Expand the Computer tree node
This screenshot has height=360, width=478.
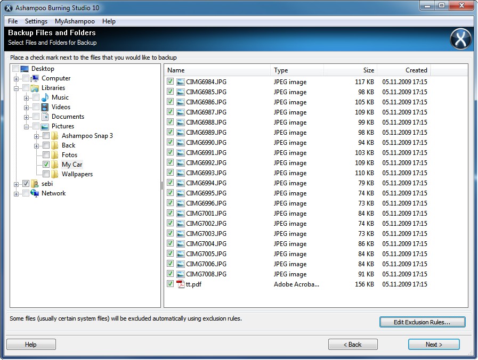[17, 78]
